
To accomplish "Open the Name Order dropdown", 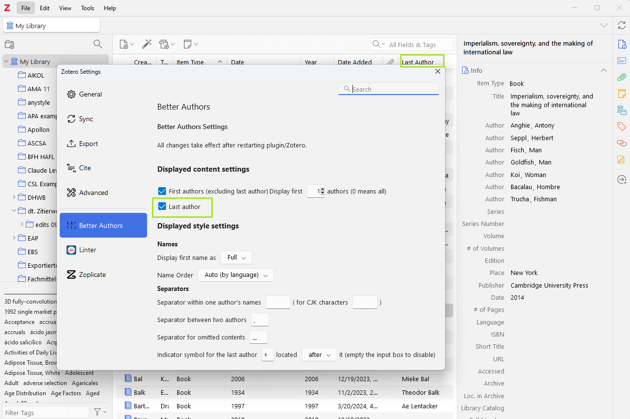I will pos(235,275).
